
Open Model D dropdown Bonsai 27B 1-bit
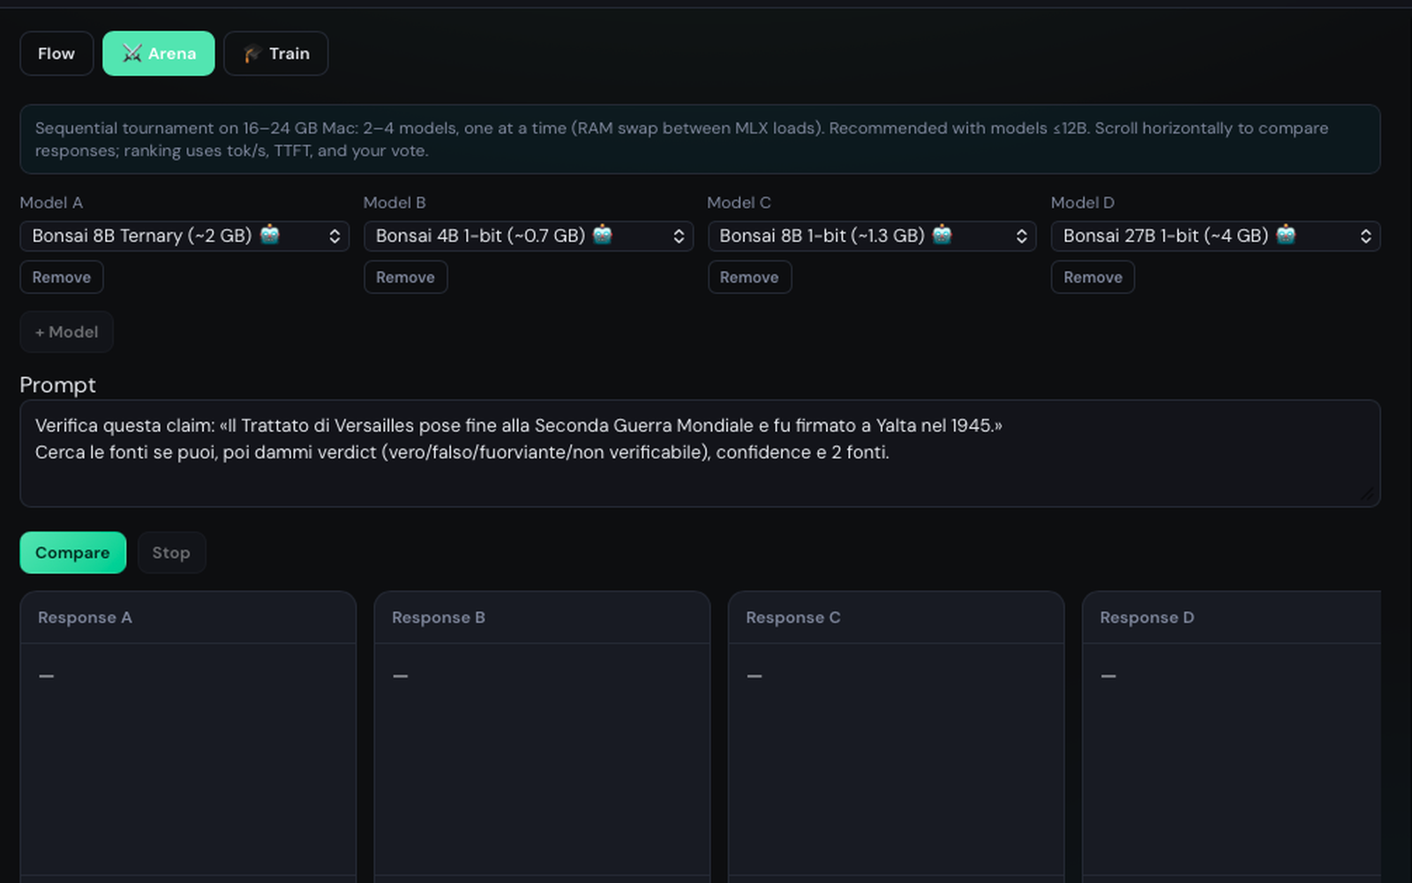1215,236
